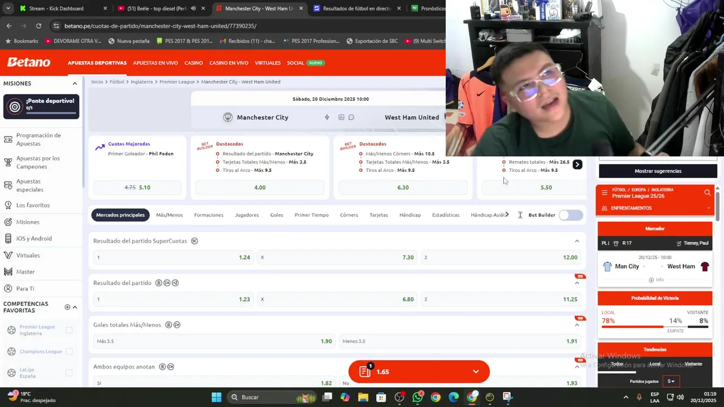Collapse the Misiones sidebar section
This screenshot has height=407, width=724.
pyautogui.click(x=75, y=84)
